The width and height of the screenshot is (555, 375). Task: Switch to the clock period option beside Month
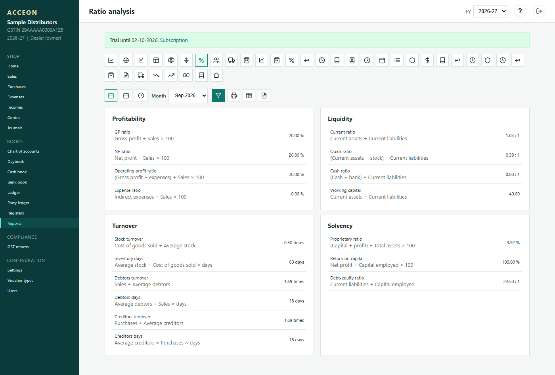(x=141, y=96)
